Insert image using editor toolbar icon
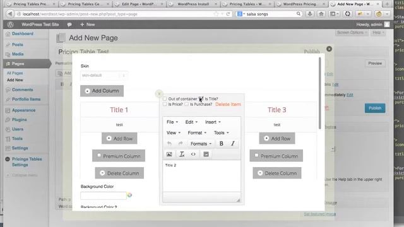This screenshot has height=227, width=404. (x=169, y=154)
